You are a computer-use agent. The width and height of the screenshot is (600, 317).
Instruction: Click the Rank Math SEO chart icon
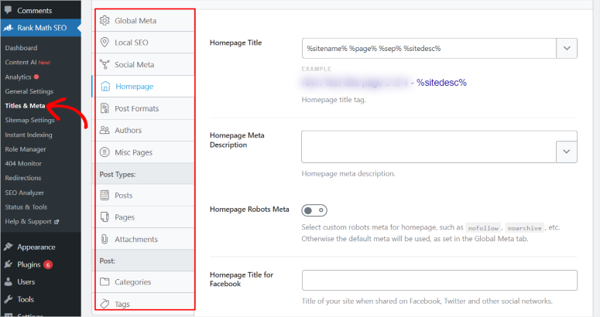point(9,28)
